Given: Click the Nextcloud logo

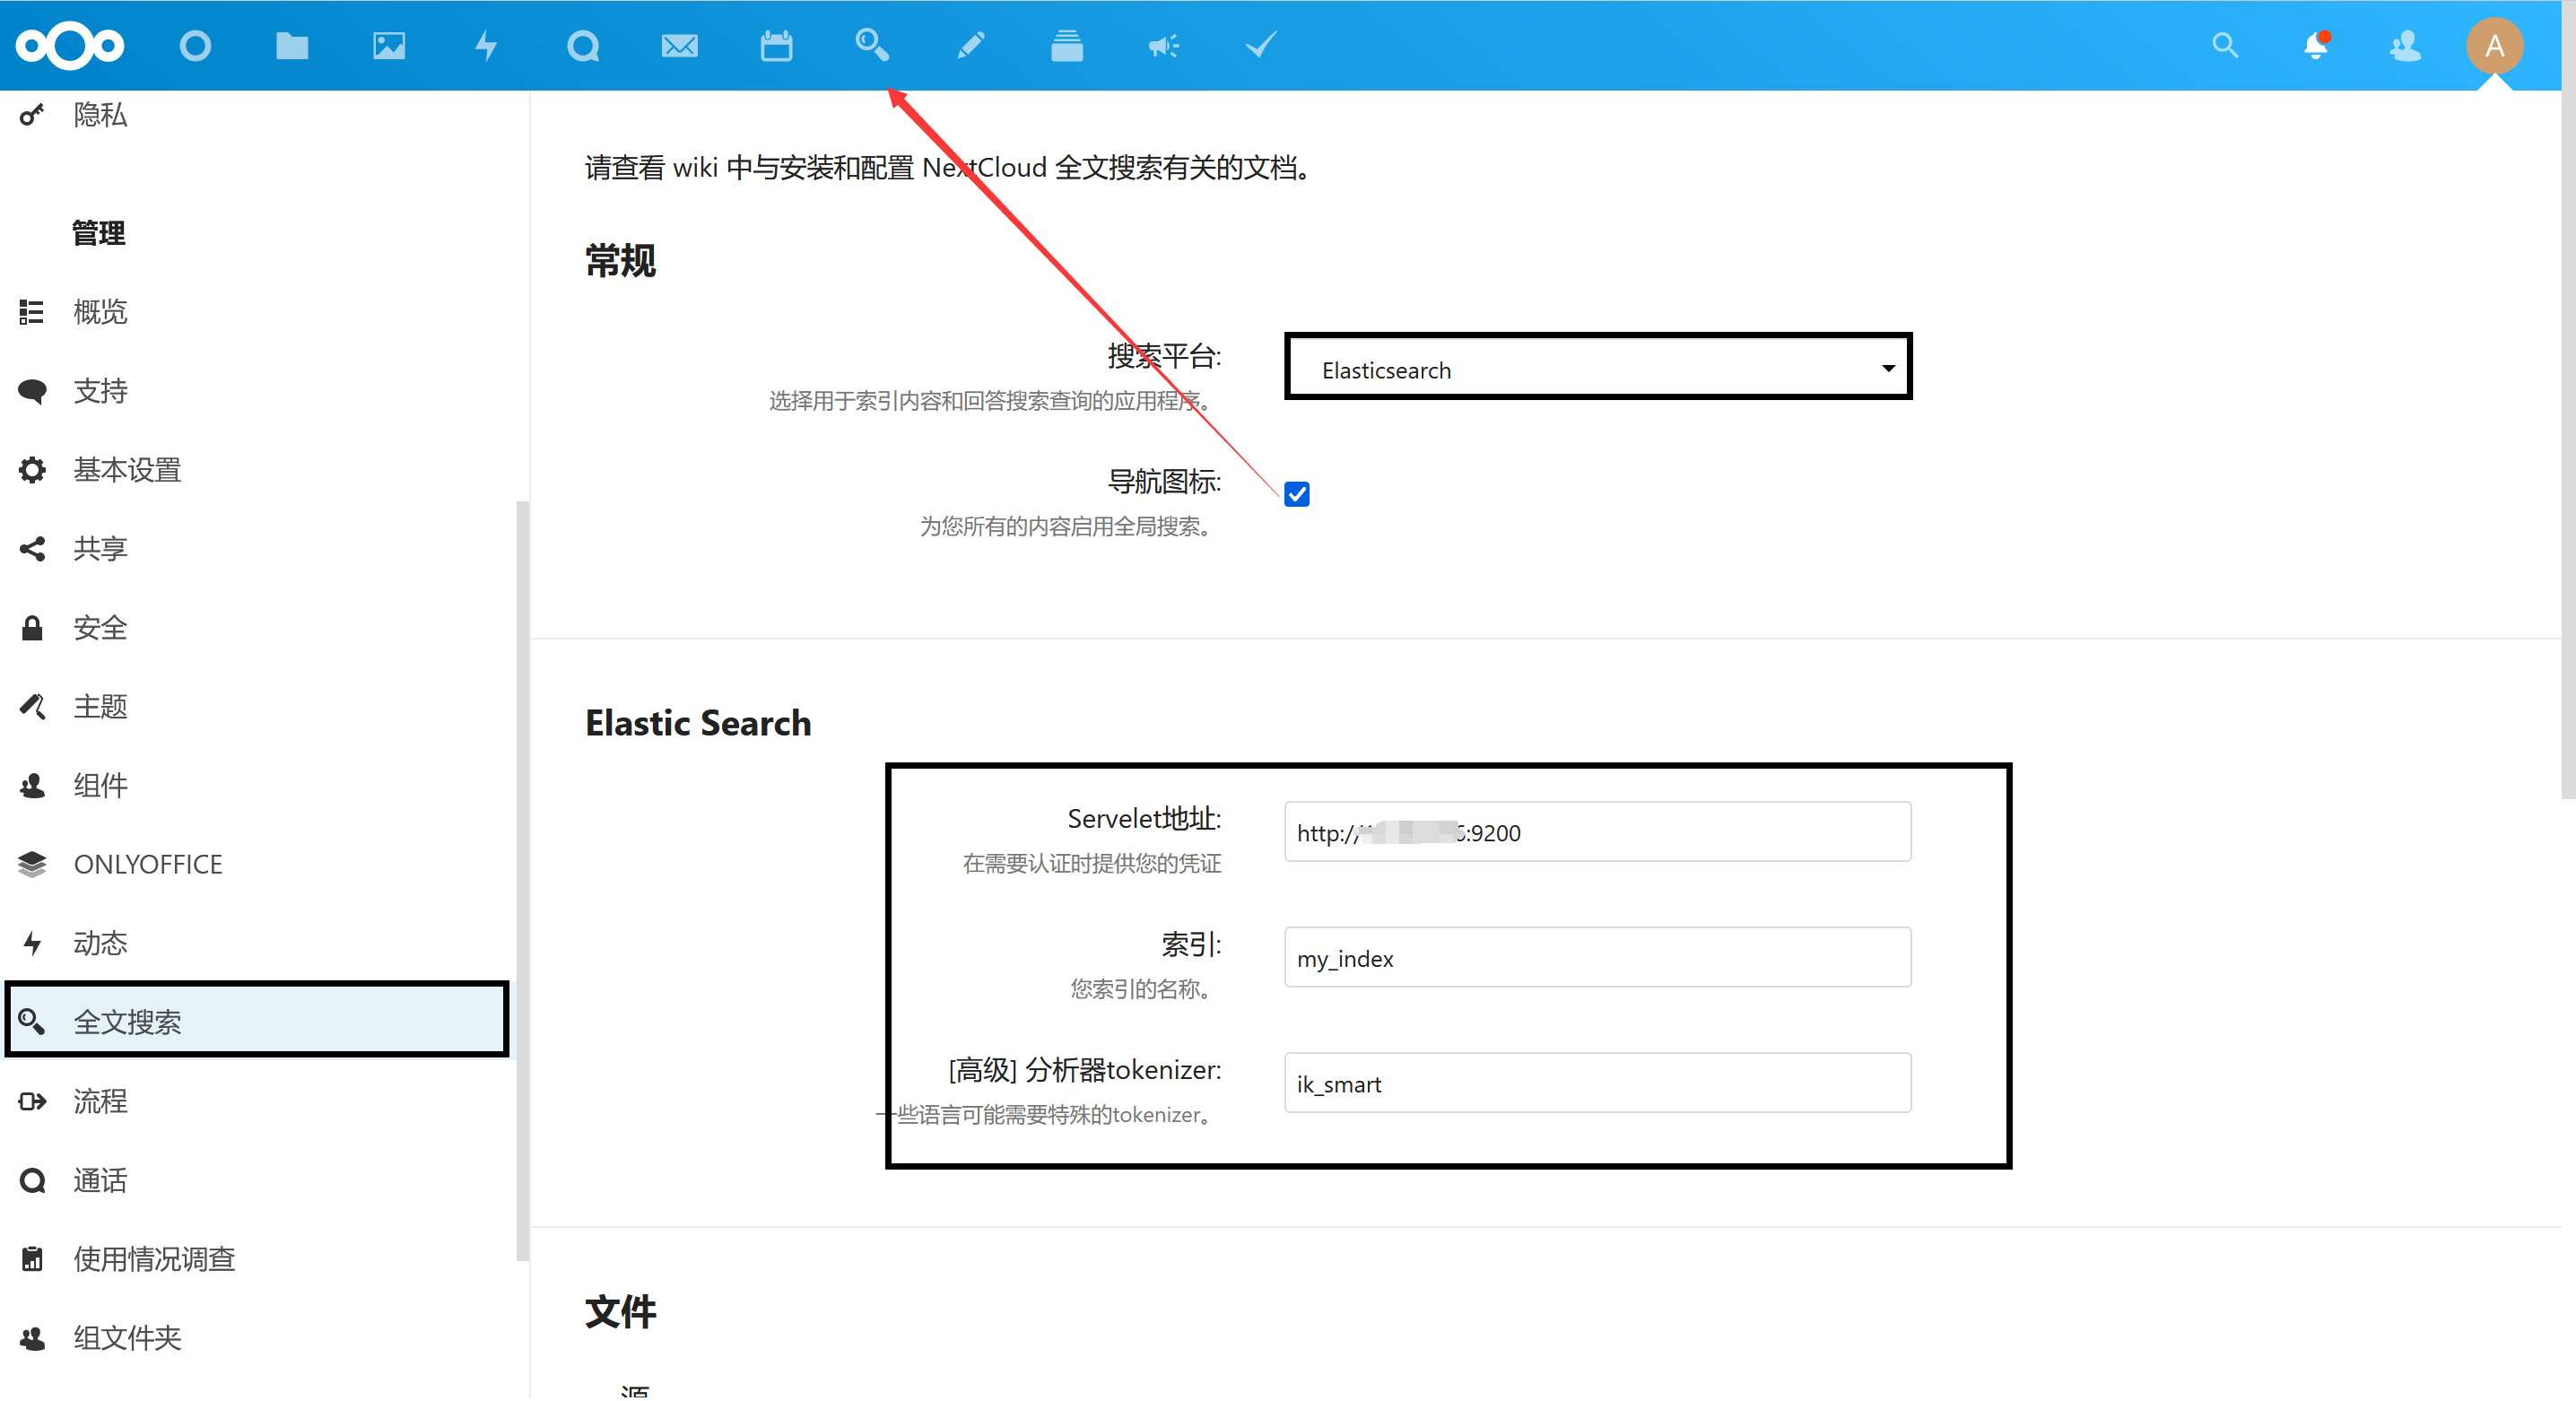Looking at the screenshot, I should [69, 45].
